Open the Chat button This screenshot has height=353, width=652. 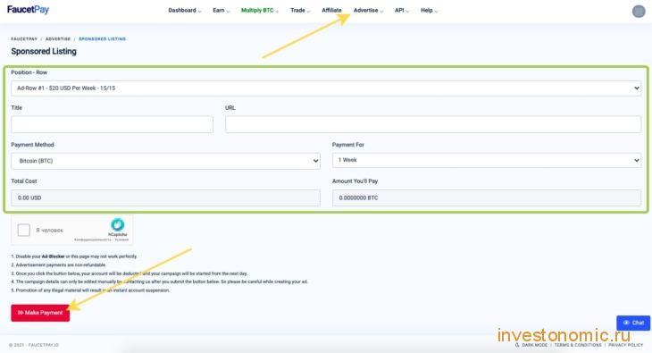pyautogui.click(x=633, y=323)
